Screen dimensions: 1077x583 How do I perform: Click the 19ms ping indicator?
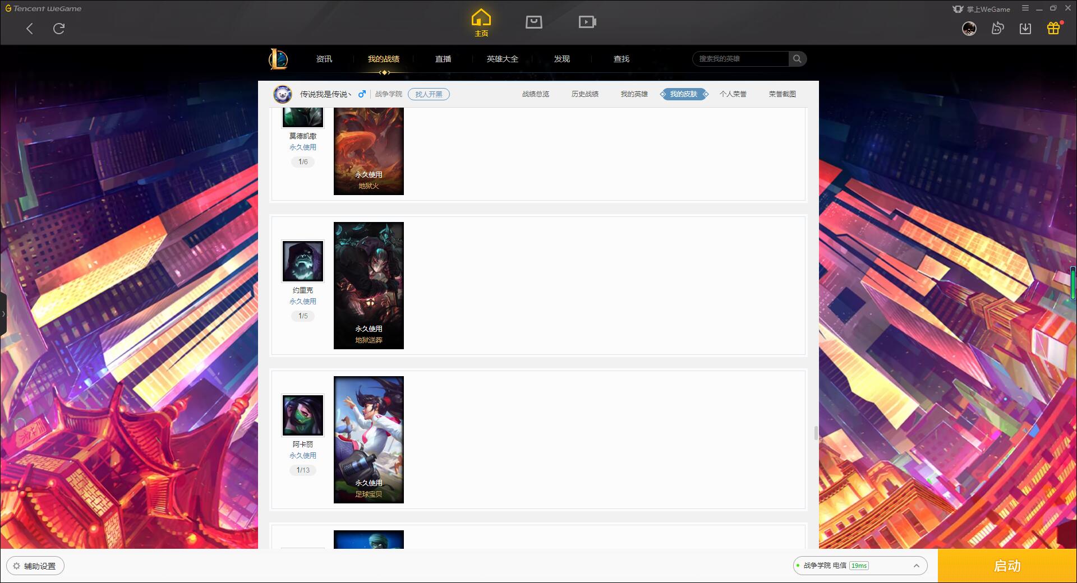(859, 566)
